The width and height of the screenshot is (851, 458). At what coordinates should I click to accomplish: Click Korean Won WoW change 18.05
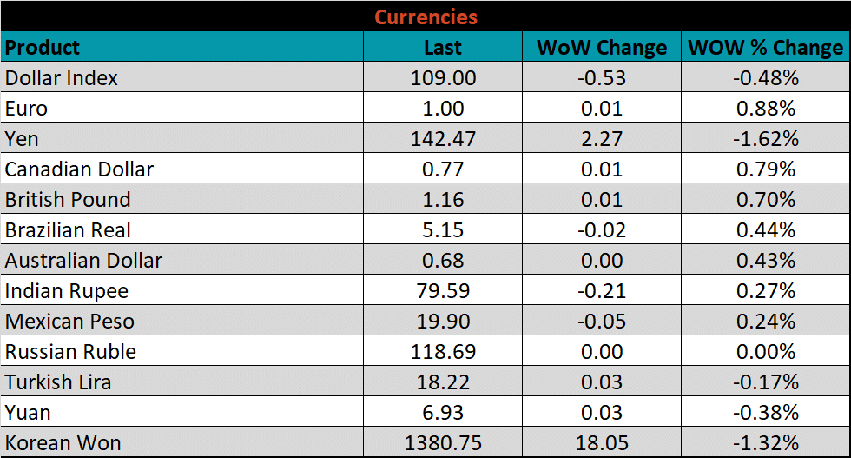[x=602, y=443]
